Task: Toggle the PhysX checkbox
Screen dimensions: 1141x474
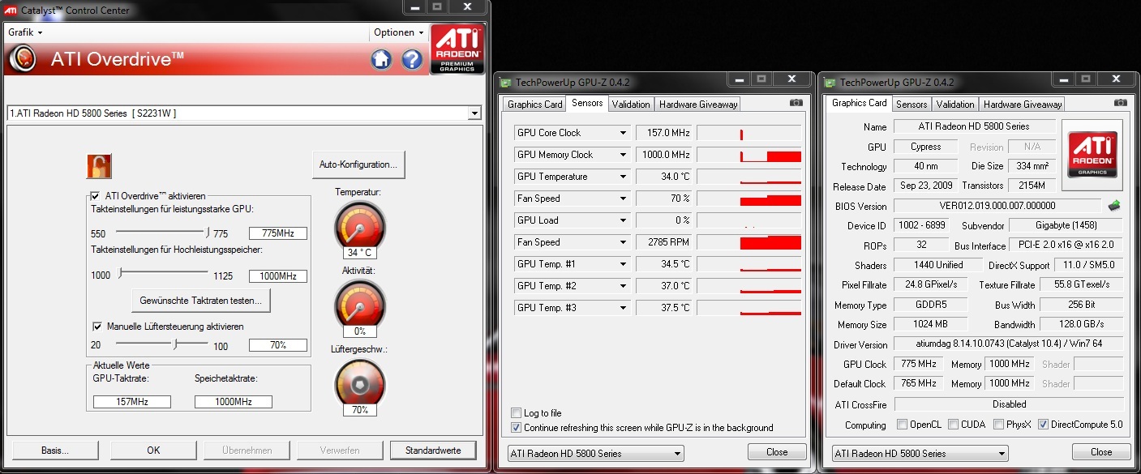Action: coord(998,425)
